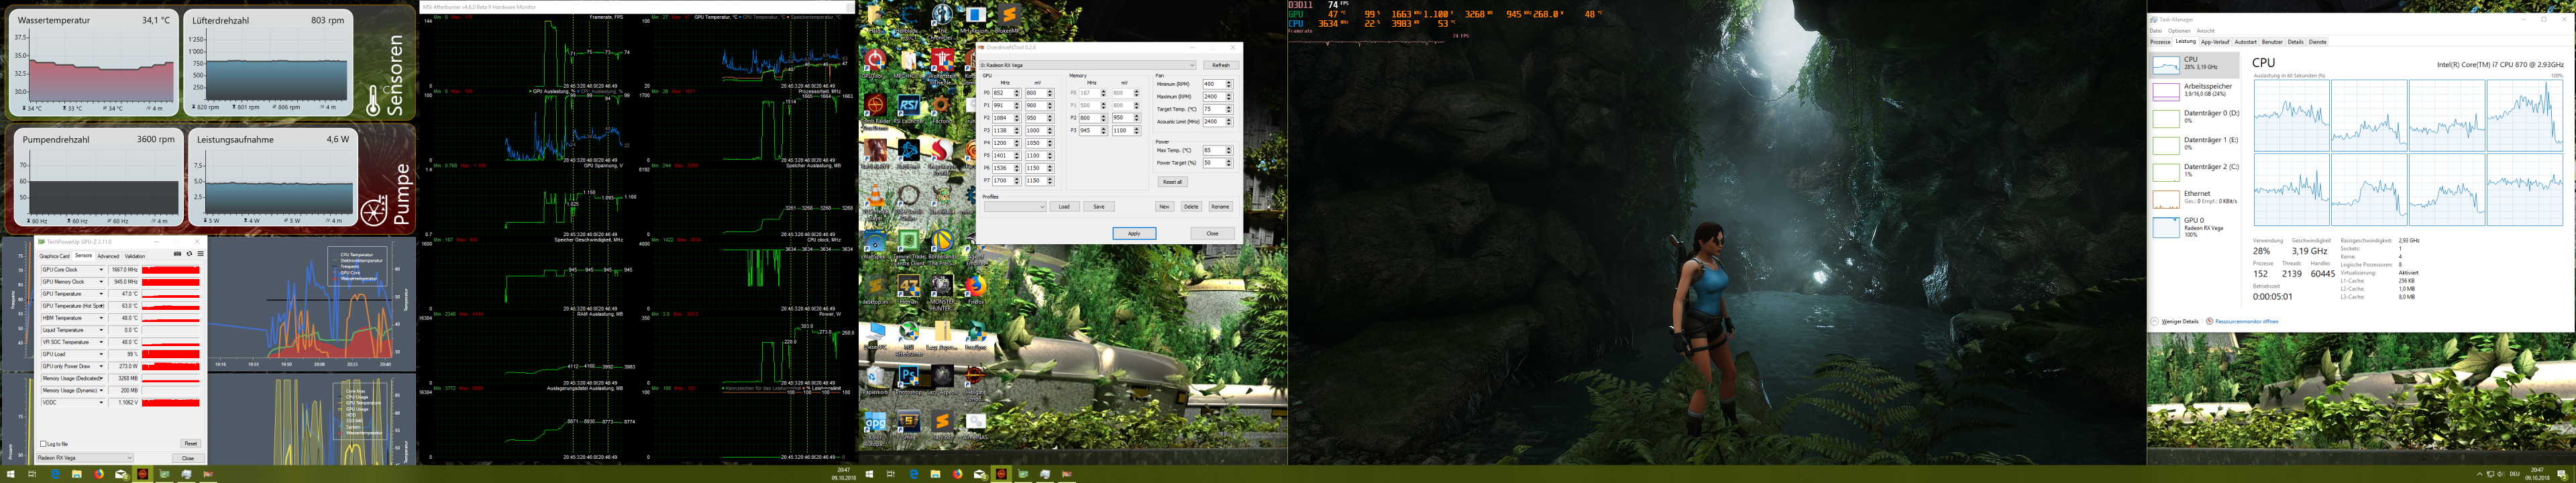Open the Sensoren thermometer panel icon

pyautogui.click(x=374, y=100)
